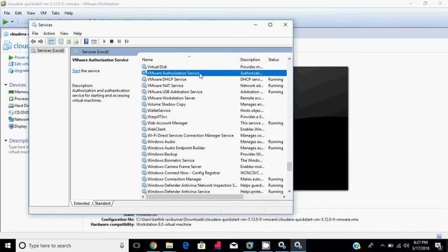Image resolution: width=448 pixels, height=252 pixels.
Task: Switch to the Standard tab
Action: [x=103, y=204]
